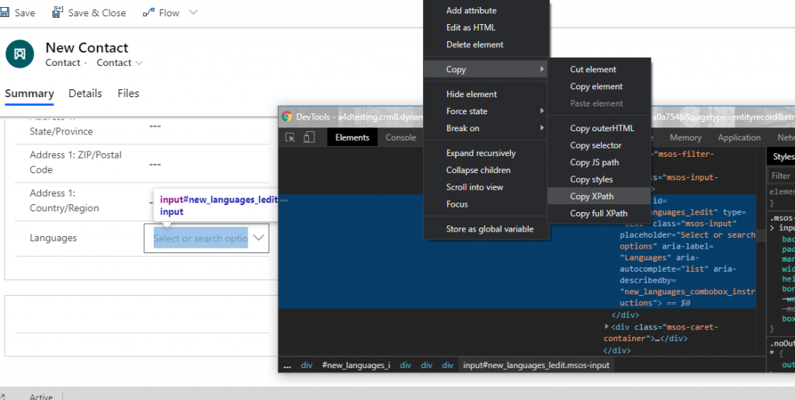
Task: Open the Languages dropdown caret
Action: [x=259, y=238]
